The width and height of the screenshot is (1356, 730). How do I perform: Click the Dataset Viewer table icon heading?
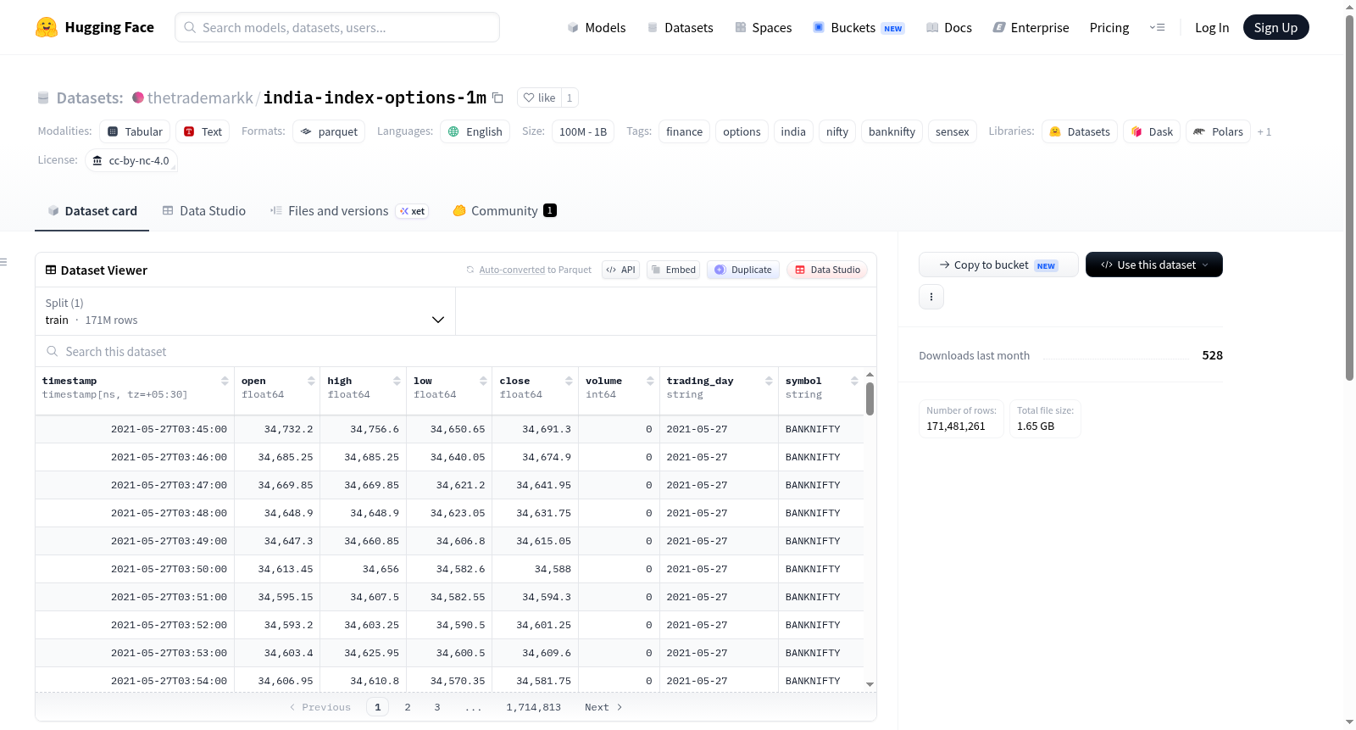(51, 270)
